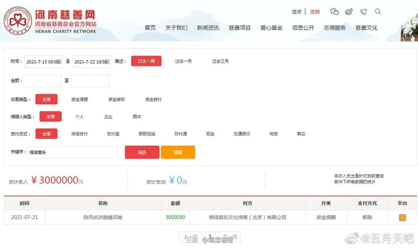Filter transaction type by 资金捐赠
The image size is (418, 248).
(x=79, y=100)
